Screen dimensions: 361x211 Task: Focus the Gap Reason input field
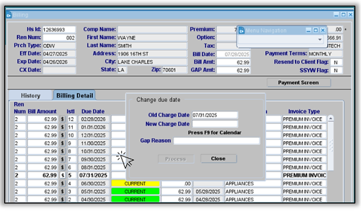216,141
